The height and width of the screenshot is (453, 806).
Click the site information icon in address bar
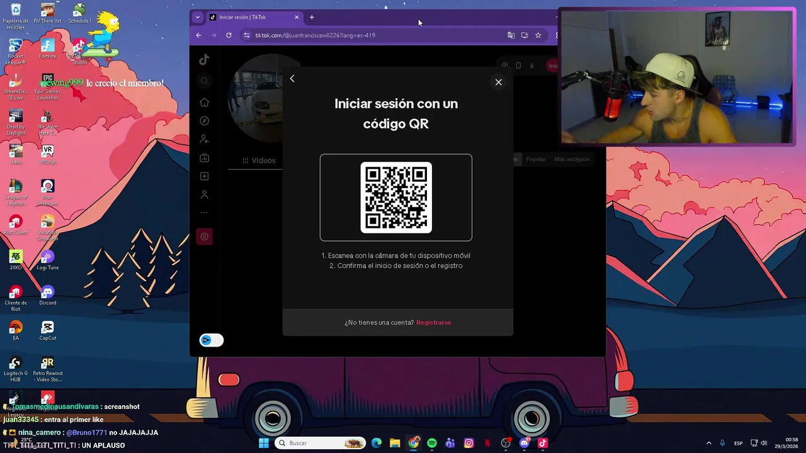(247, 35)
